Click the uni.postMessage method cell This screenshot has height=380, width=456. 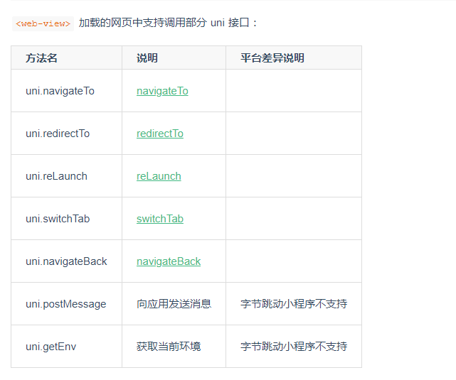67,304
